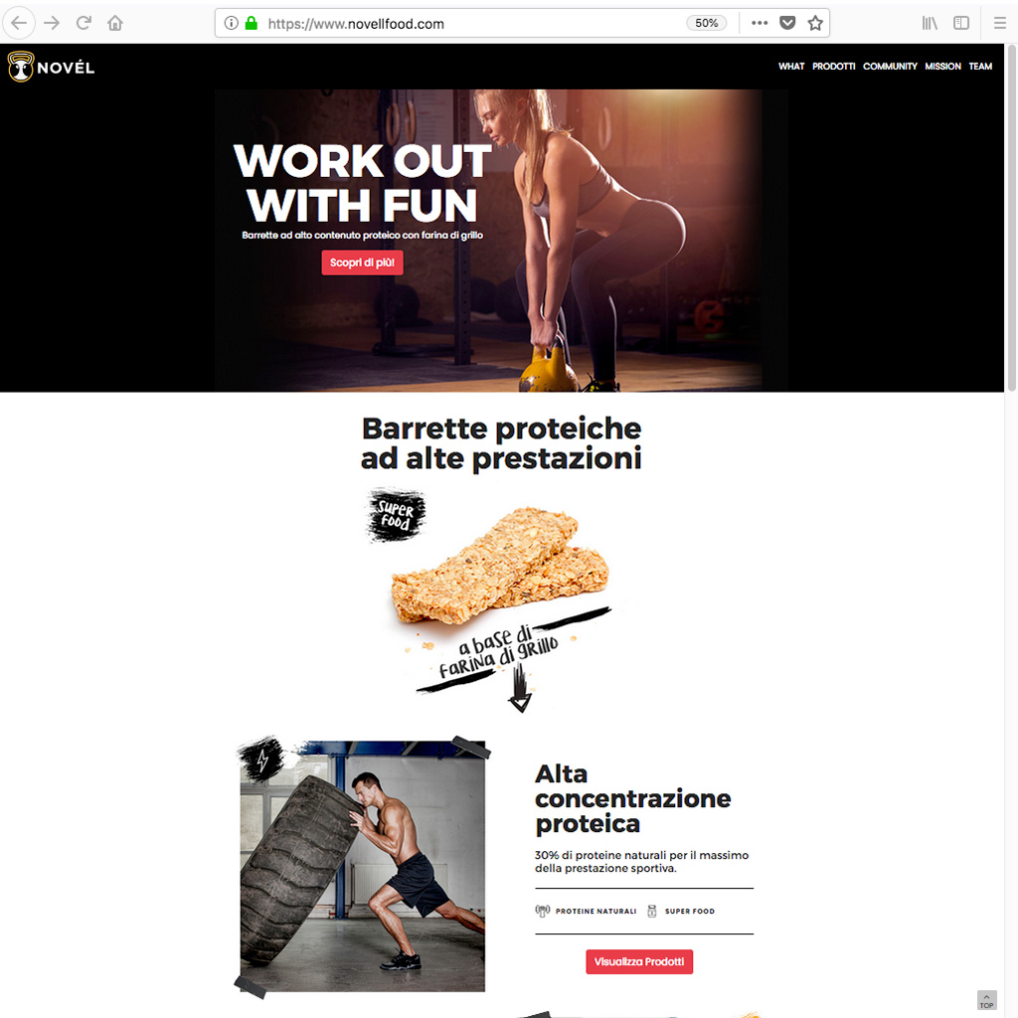The width and height of the screenshot is (1018, 1018).
Task: Open the page actions three-dot menu
Action: point(760,24)
